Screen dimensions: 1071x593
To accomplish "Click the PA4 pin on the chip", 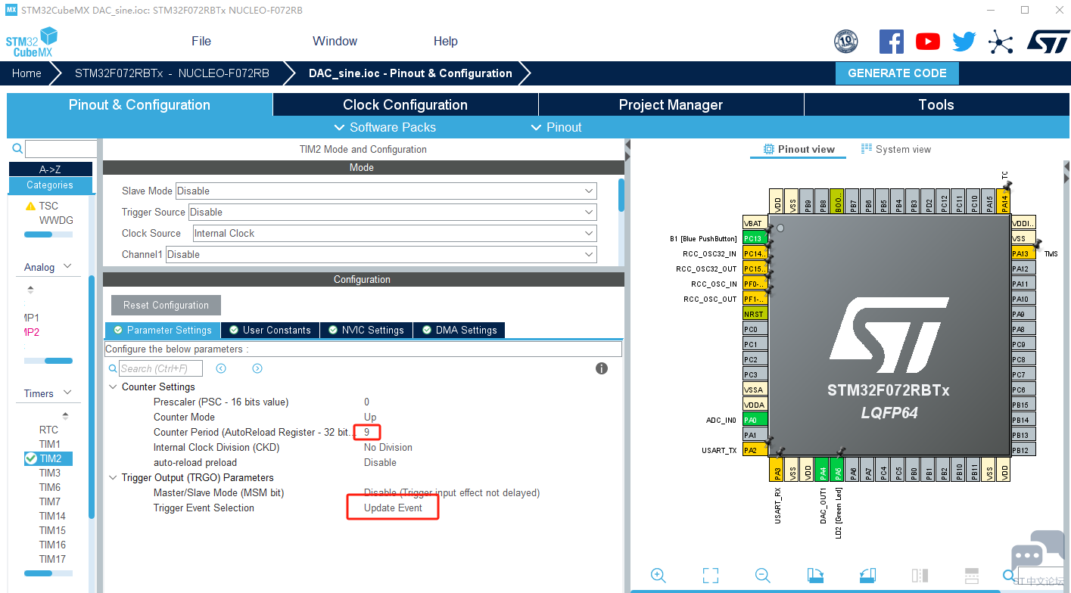I will coord(822,471).
